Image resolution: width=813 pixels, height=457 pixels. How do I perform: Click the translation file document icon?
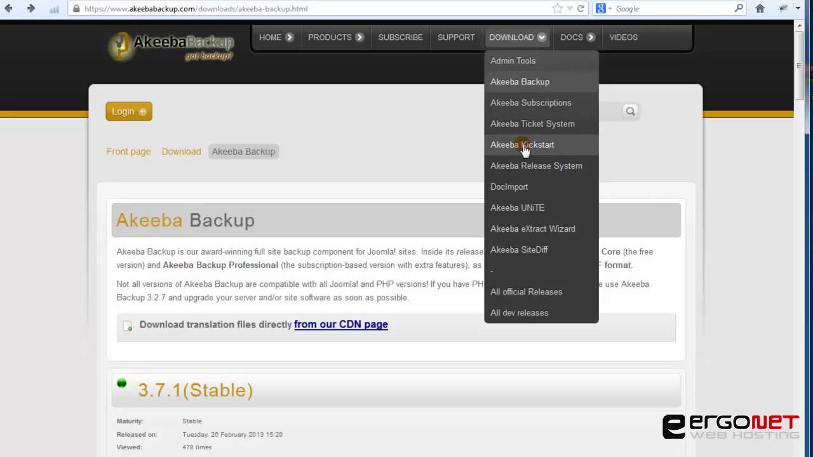pos(128,326)
